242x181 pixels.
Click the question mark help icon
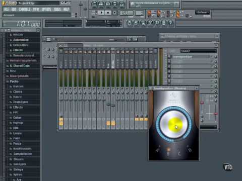point(170,23)
